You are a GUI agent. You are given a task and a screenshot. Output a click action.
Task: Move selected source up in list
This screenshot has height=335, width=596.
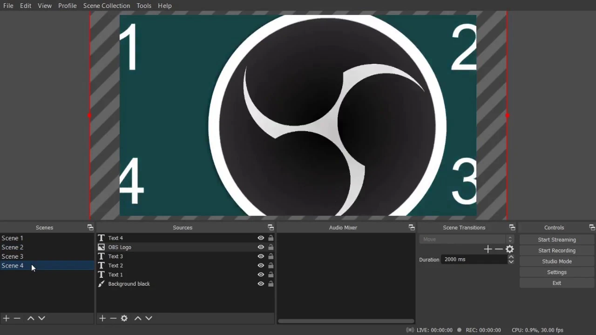[138, 318]
